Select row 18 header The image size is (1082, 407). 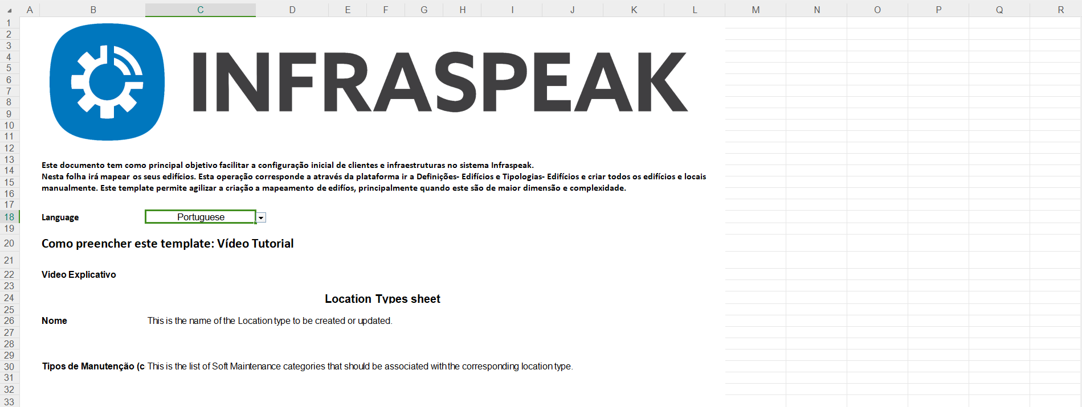(x=9, y=217)
